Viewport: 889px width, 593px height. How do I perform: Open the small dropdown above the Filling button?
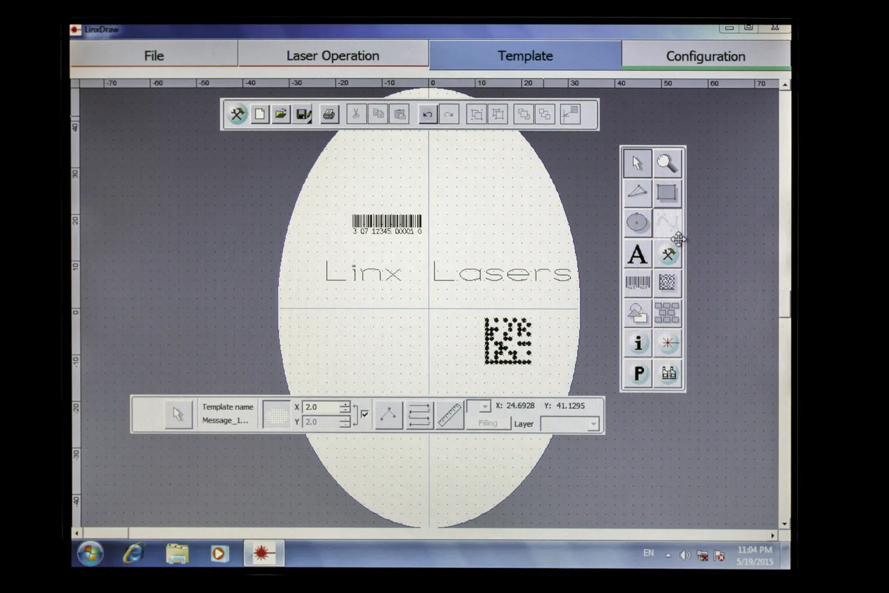[x=484, y=406]
